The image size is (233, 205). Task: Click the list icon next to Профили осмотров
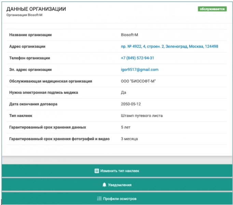coord(99,199)
